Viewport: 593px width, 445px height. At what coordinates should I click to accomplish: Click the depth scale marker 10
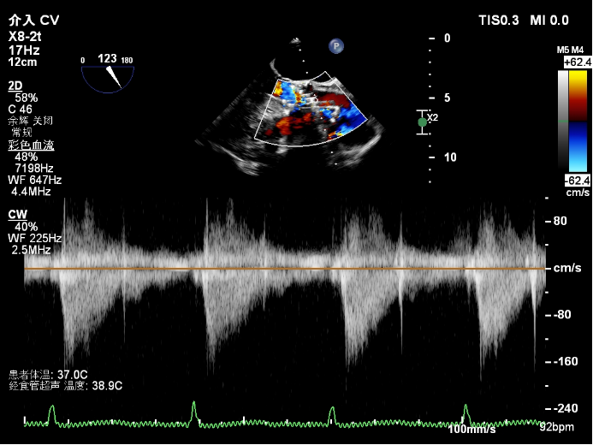450,157
